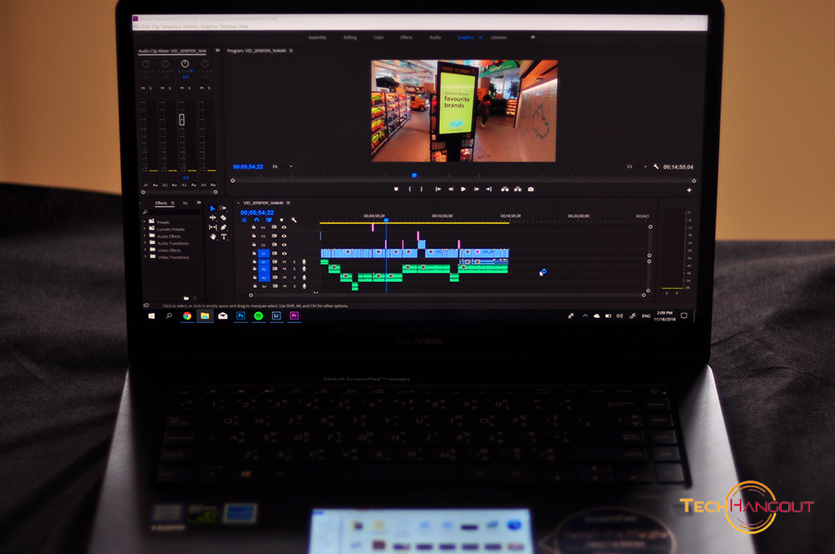Viewport: 835px width, 554px height.
Task: Click the timeline Add Marker shield icon
Action: [281, 219]
